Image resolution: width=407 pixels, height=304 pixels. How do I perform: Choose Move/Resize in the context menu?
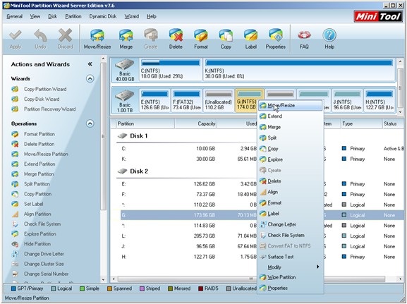pyautogui.click(x=291, y=105)
